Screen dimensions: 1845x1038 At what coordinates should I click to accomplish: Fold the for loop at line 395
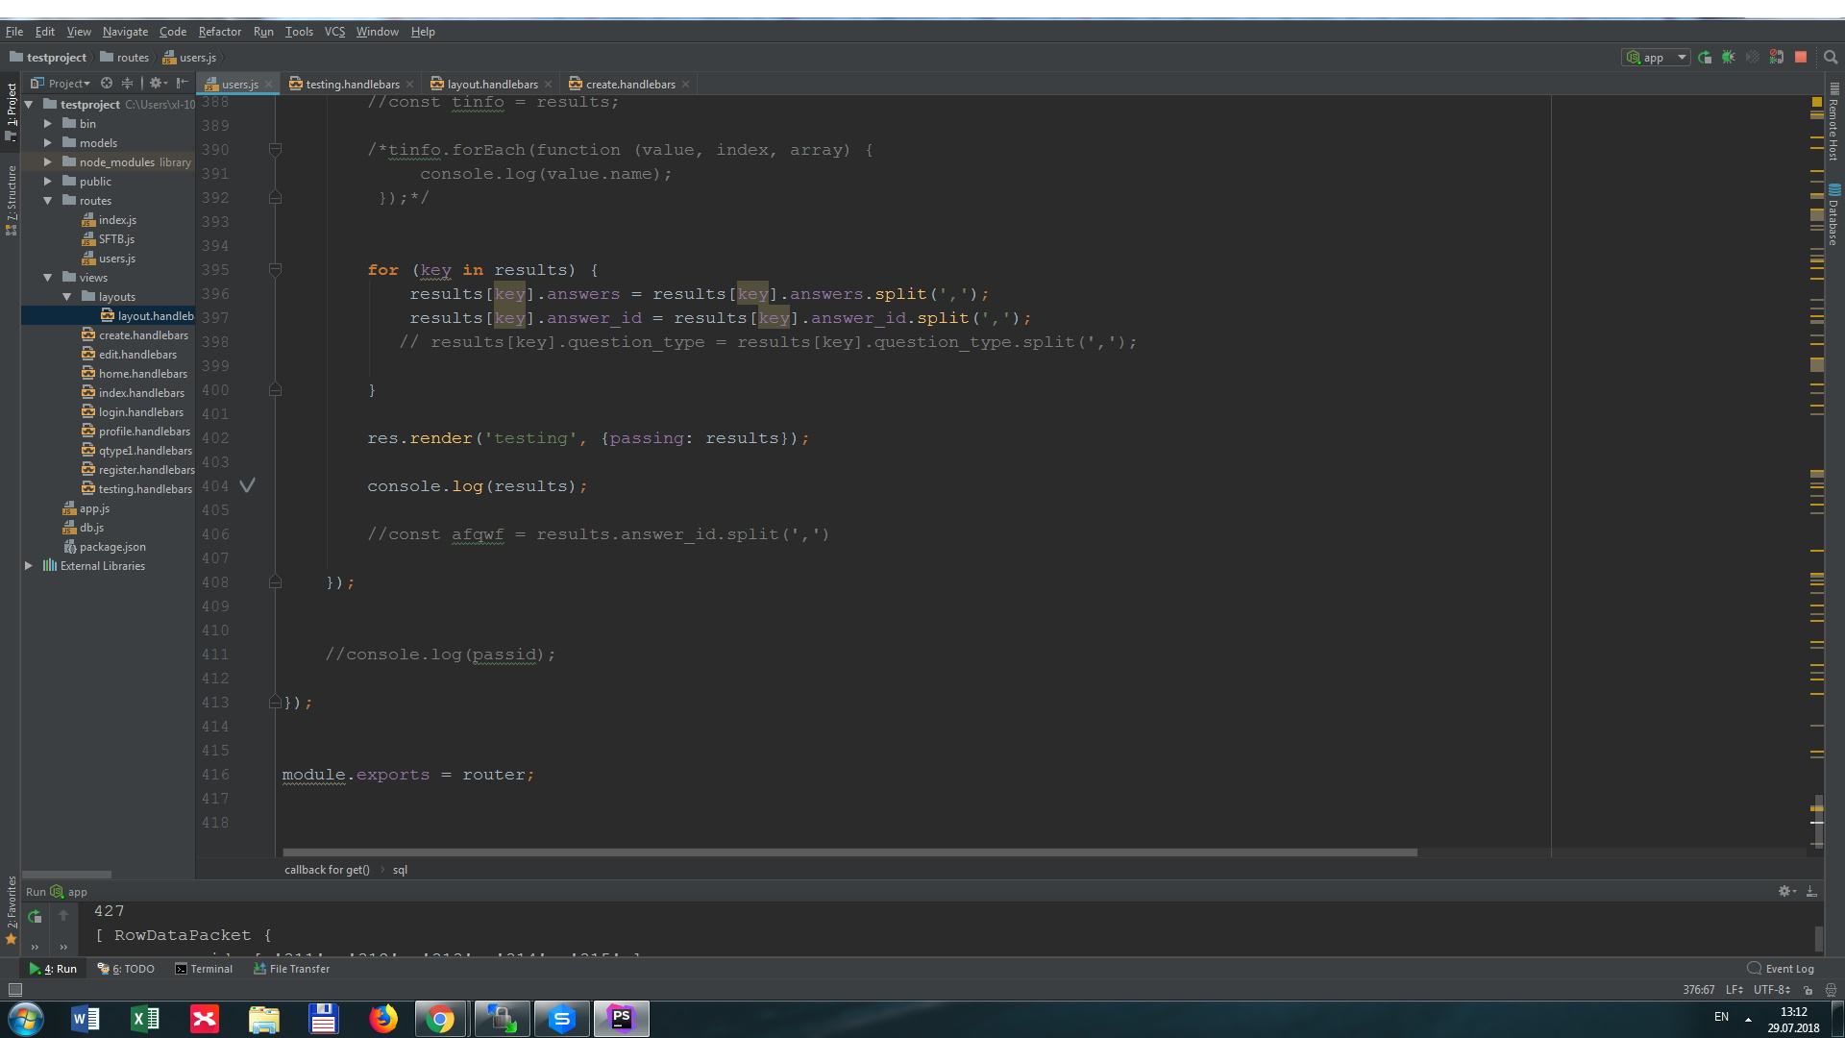[275, 270]
